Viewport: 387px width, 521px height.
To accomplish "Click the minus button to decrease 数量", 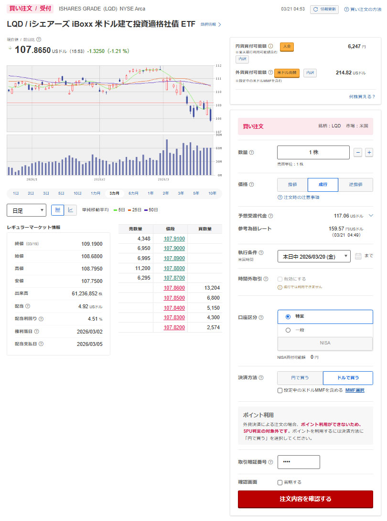I will tap(358, 152).
